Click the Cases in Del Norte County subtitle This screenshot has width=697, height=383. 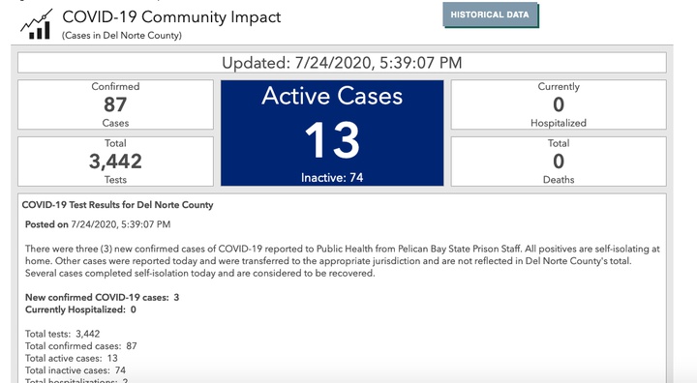(x=122, y=36)
